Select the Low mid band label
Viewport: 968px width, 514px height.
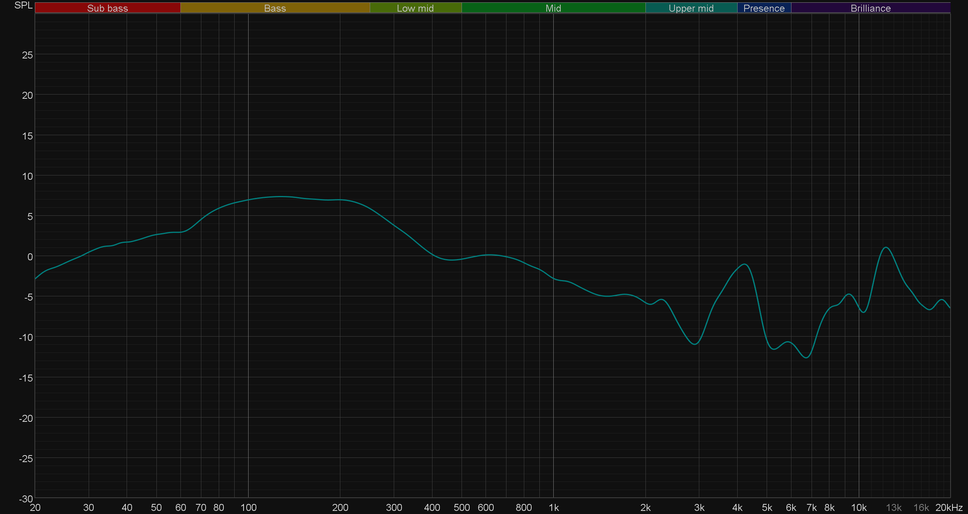(x=415, y=8)
